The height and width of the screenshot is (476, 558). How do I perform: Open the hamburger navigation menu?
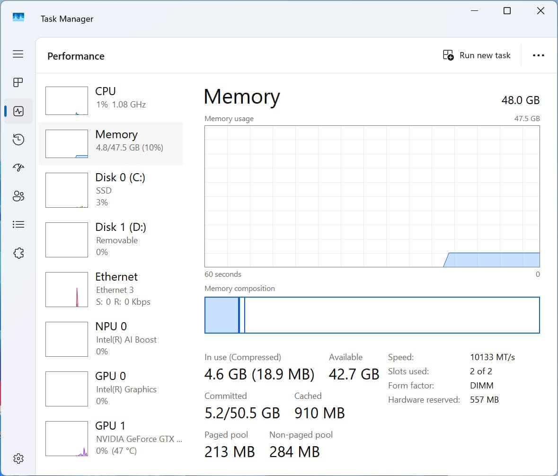(18, 54)
